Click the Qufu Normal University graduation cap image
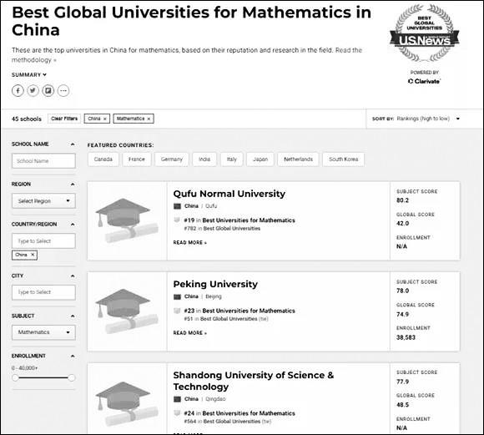This screenshot has height=435, width=484. (127, 220)
